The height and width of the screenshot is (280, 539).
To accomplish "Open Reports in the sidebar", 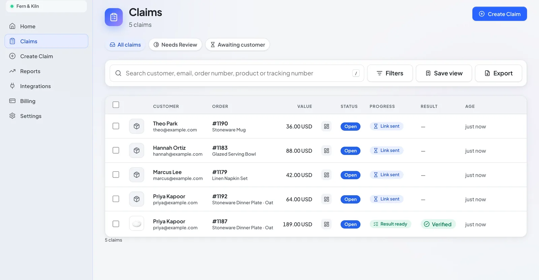I will [x=46, y=71].
